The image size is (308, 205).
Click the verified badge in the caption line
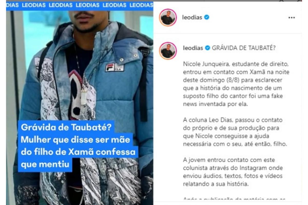[207, 48]
